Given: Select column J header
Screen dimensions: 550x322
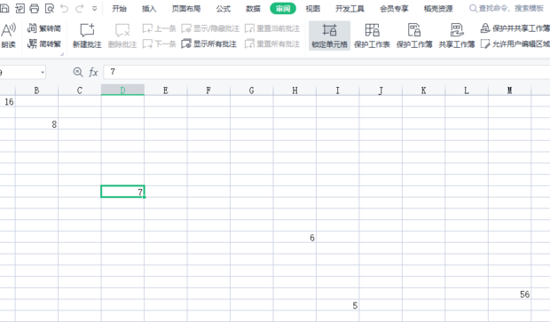Looking at the screenshot, I should [x=381, y=90].
